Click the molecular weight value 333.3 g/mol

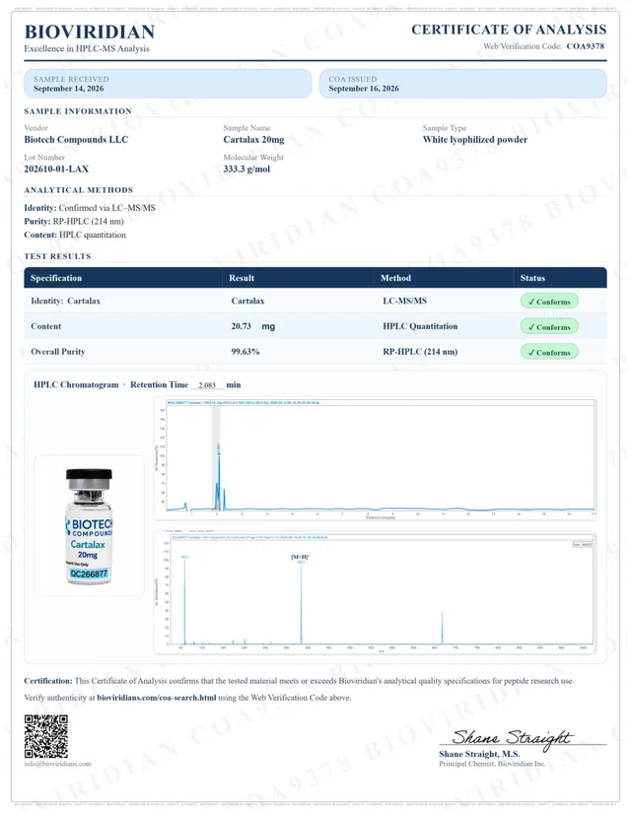[246, 170]
